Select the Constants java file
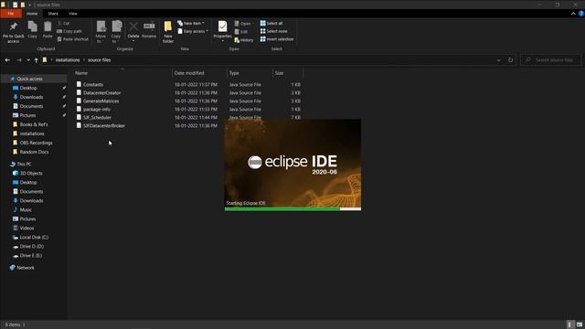Viewport: 585px width, 329px height. tap(93, 85)
